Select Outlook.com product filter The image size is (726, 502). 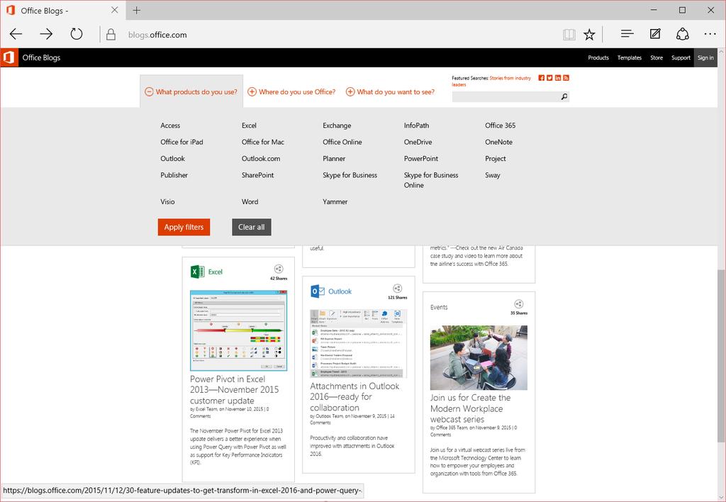point(261,159)
